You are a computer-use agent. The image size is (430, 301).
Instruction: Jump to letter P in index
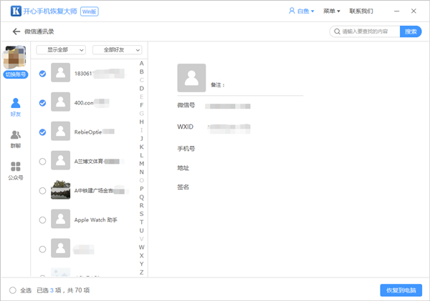pos(141,189)
